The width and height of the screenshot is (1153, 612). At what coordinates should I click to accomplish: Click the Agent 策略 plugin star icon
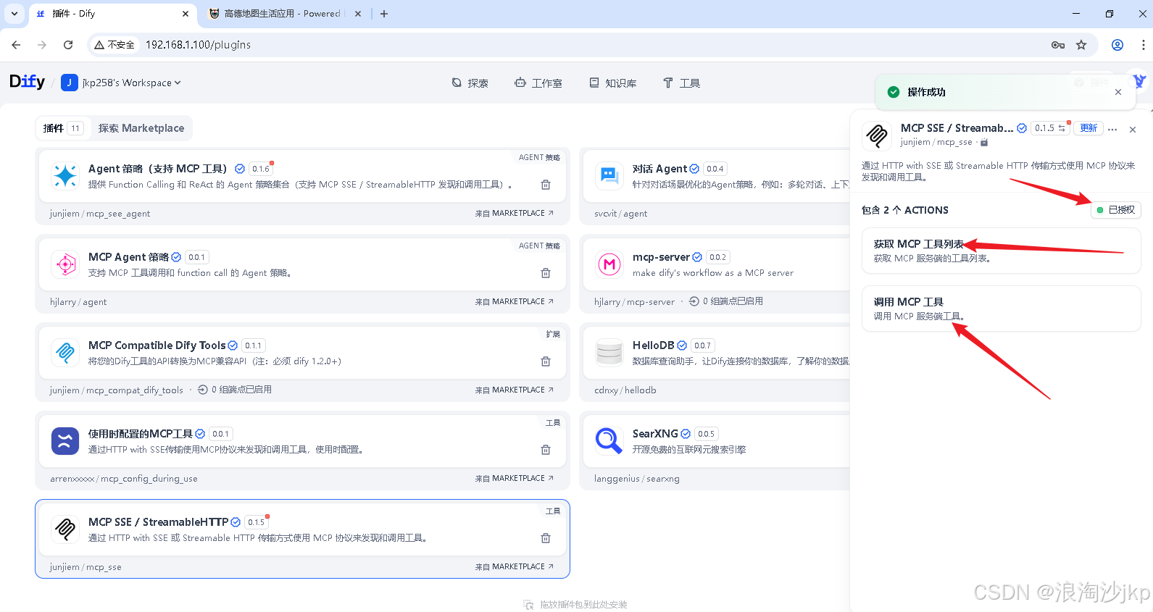coord(65,176)
